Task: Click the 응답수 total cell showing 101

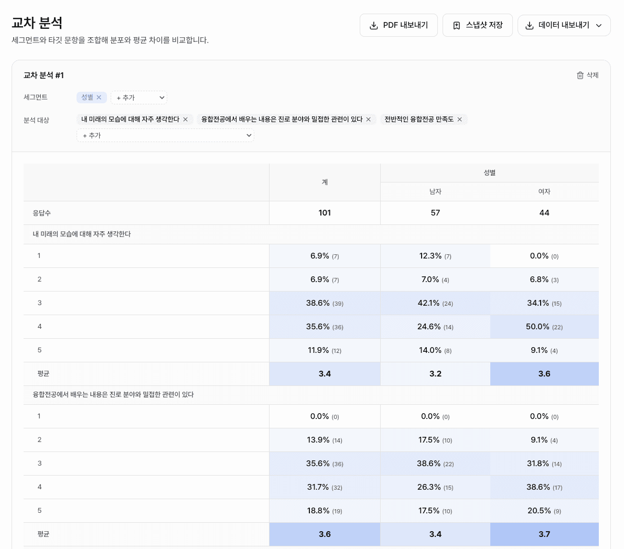Action: [x=325, y=212]
